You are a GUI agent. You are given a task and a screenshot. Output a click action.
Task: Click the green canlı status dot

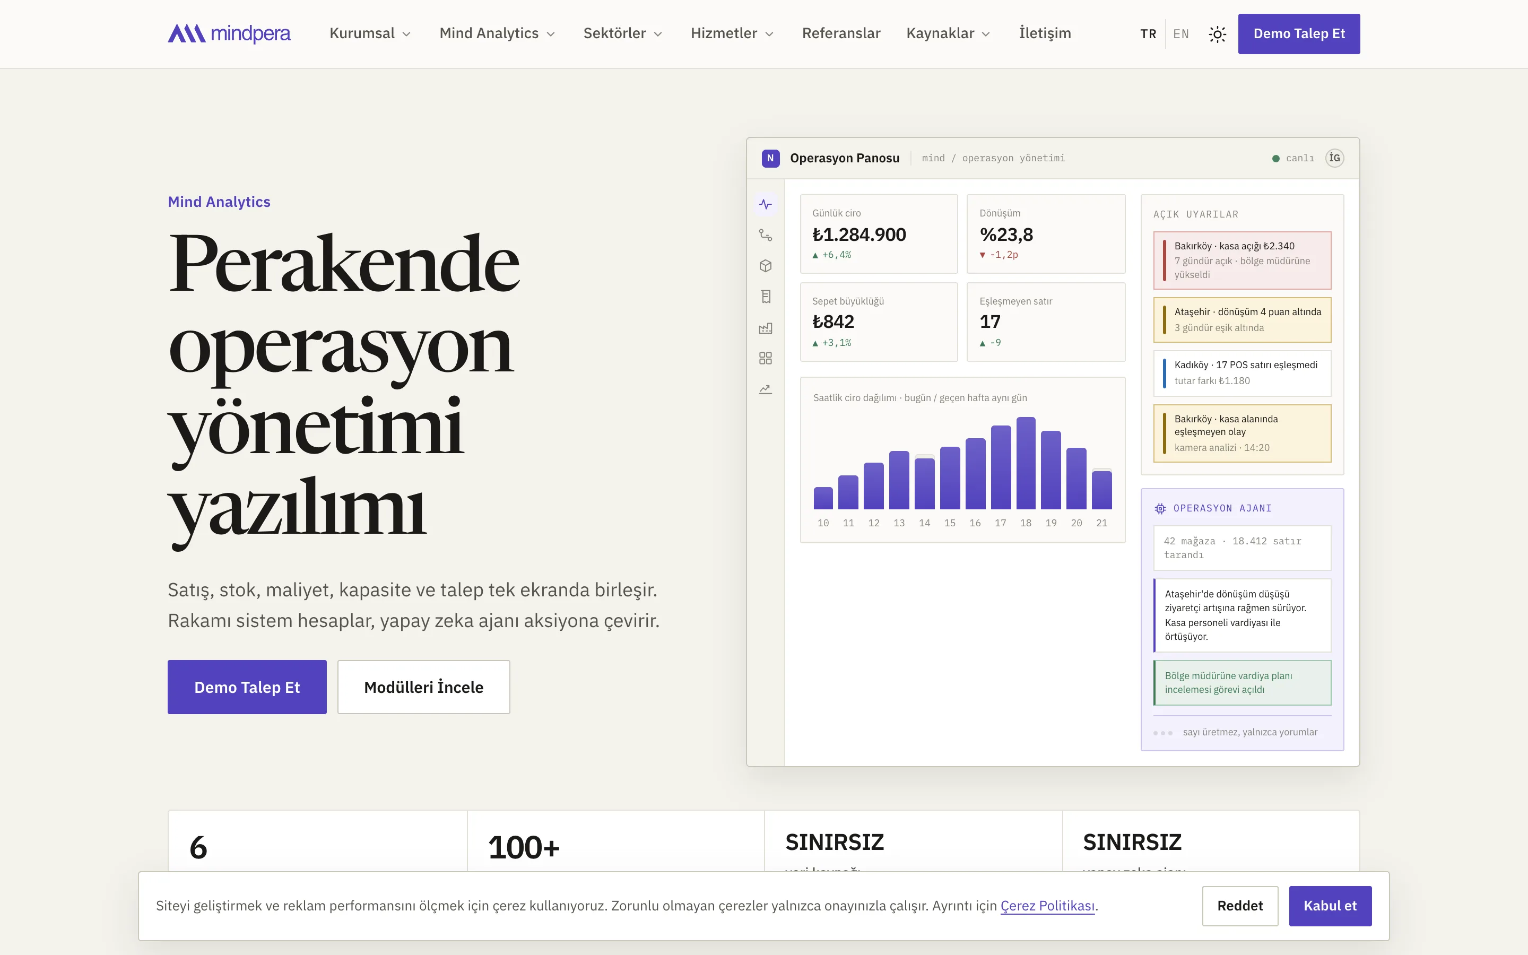point(1275,159)
